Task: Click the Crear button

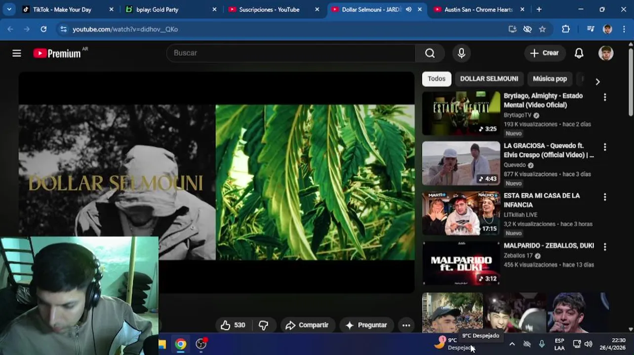Action: (x=545, y=53)
